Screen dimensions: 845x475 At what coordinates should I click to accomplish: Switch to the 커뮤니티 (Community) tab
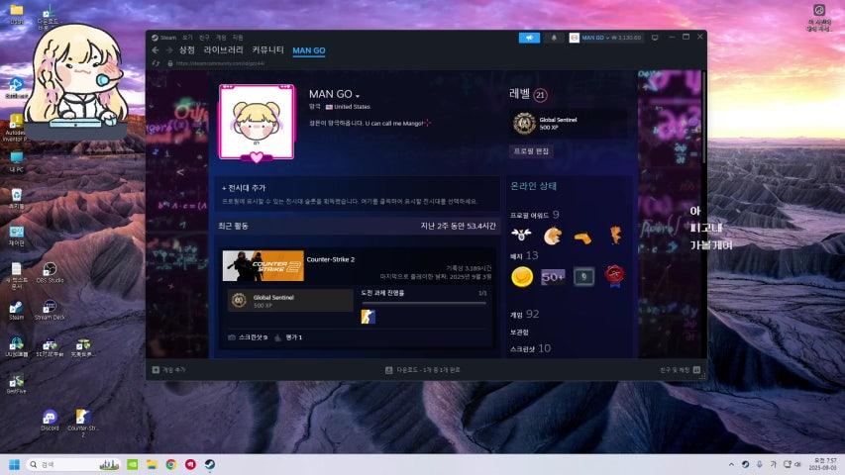(x=267, y=50)
